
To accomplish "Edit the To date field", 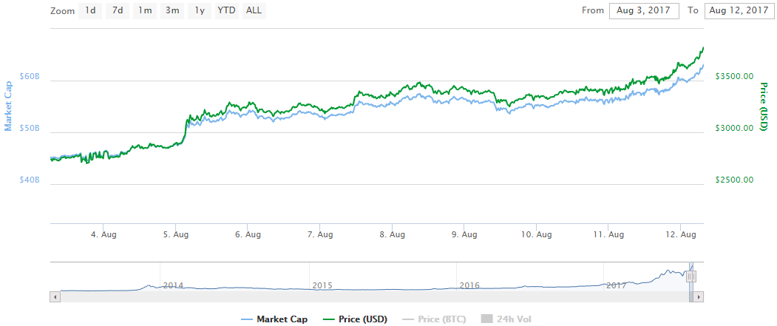I will [739, 10].
